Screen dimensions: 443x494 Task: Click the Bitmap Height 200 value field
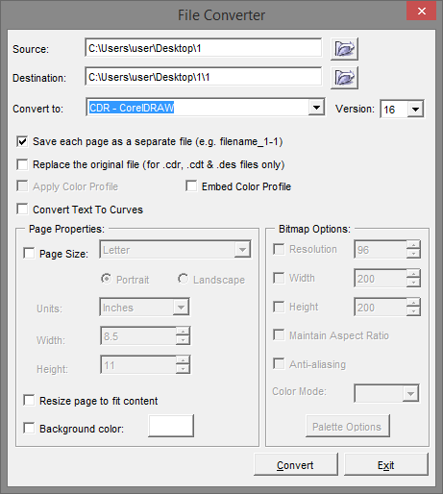381,307
